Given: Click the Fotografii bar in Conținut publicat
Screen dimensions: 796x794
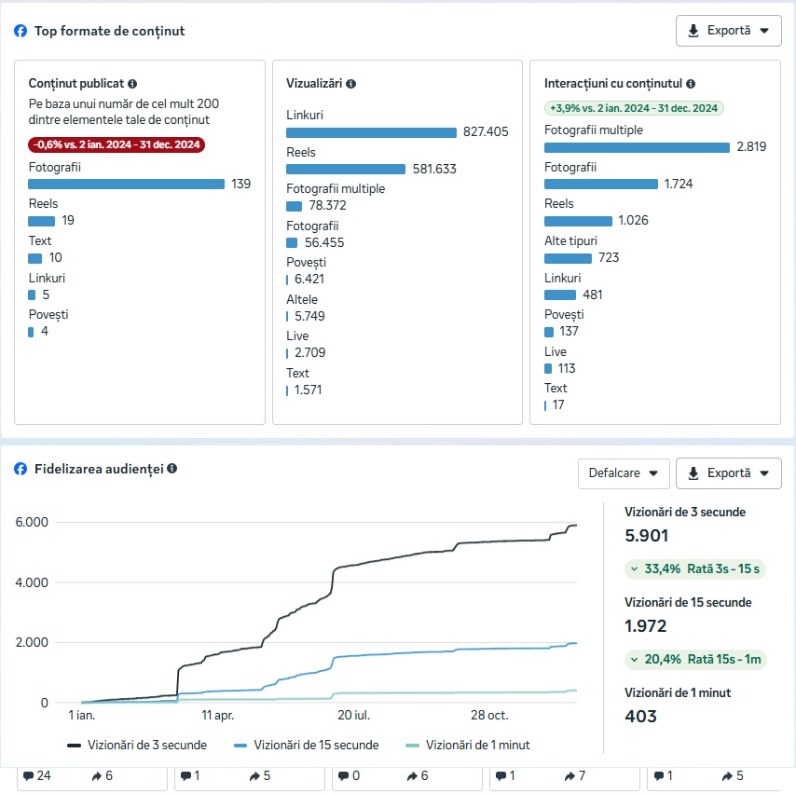Looking at the screenshot, I should pos(126,185).
